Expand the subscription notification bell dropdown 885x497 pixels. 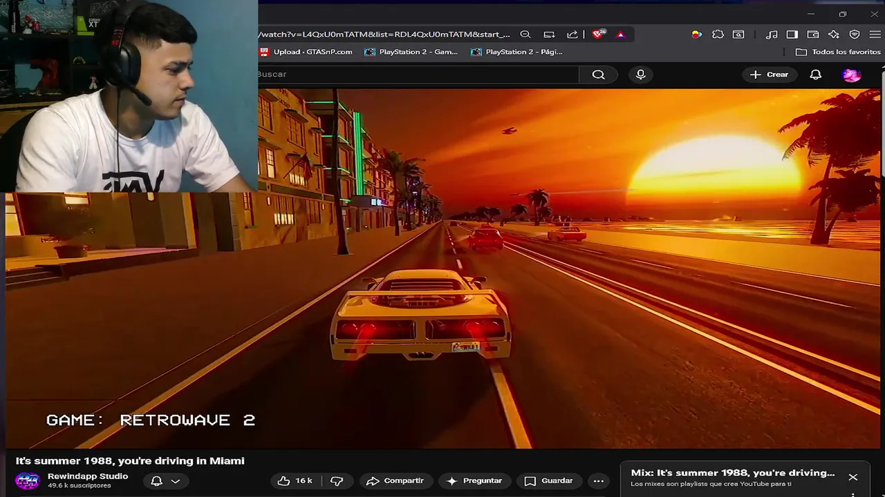[x=166, y=481]
